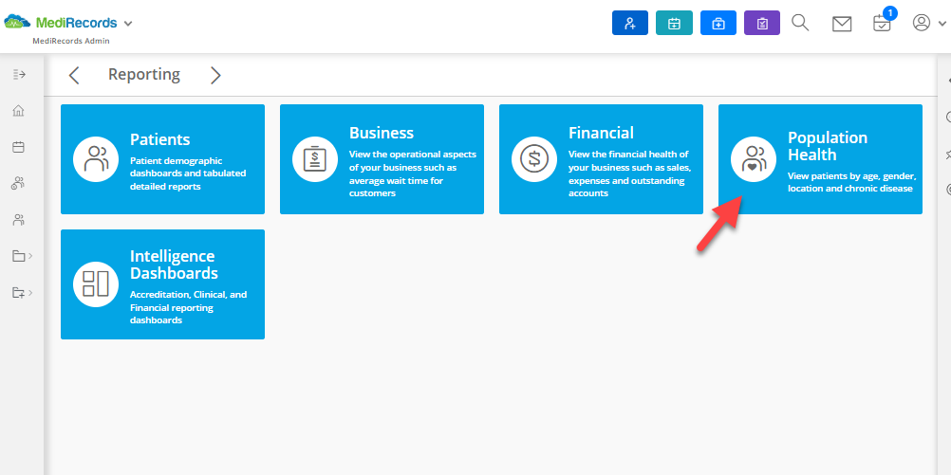Open the calendar icon in the sidebar
951x475 pixels.
[19, 147]
